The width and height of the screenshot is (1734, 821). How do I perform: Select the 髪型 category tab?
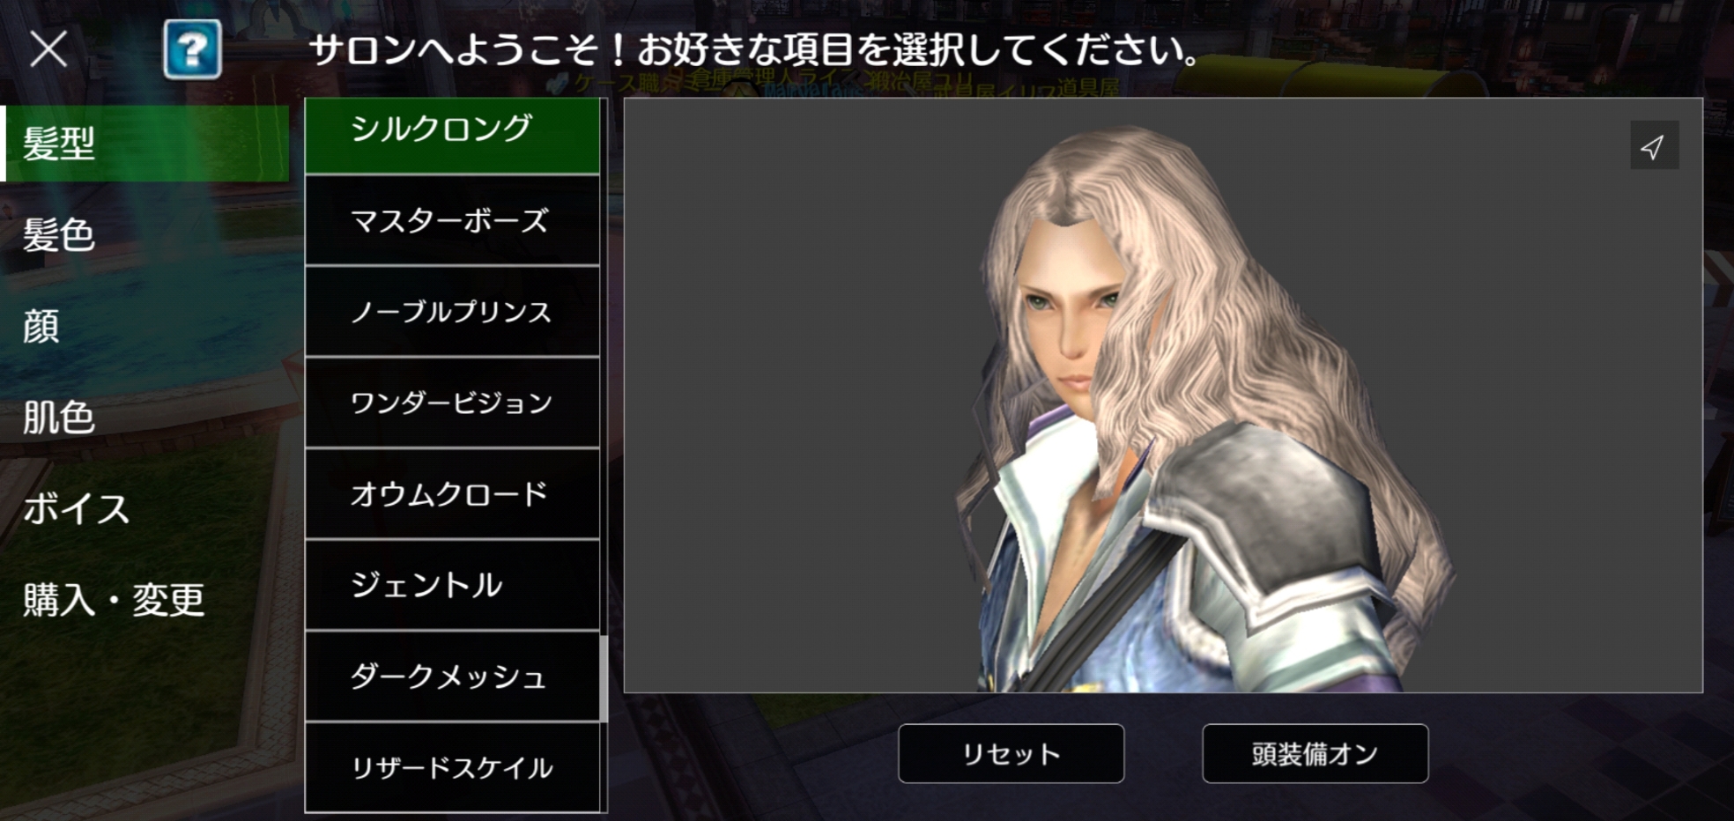point(144,143)
